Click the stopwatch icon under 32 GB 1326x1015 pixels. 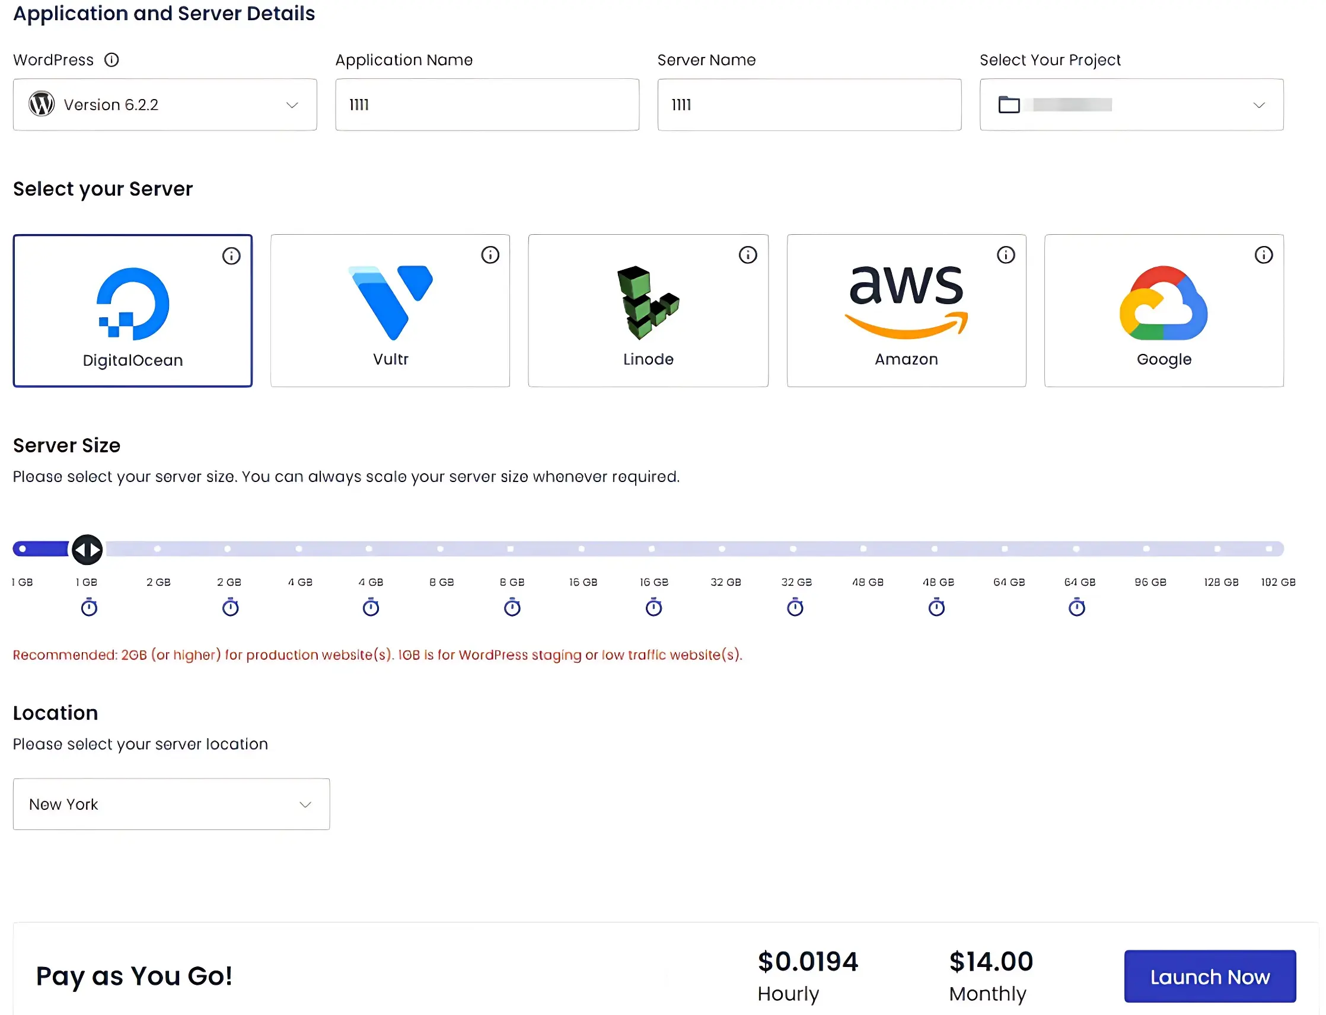click(x=795, y=607)
